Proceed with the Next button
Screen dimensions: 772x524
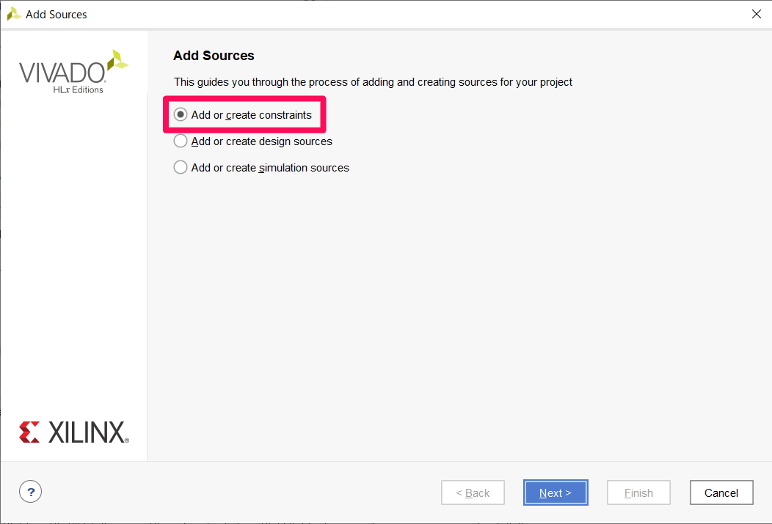(x=556, y=492)
